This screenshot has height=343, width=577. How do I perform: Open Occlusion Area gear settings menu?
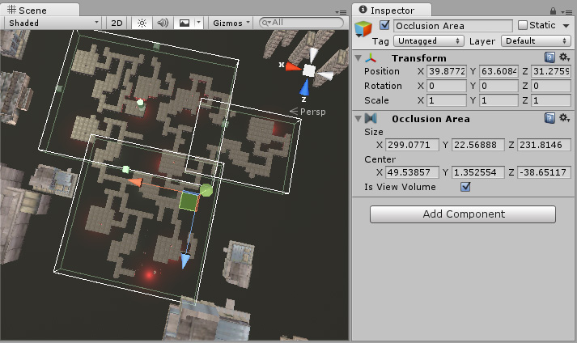(564, 118)
